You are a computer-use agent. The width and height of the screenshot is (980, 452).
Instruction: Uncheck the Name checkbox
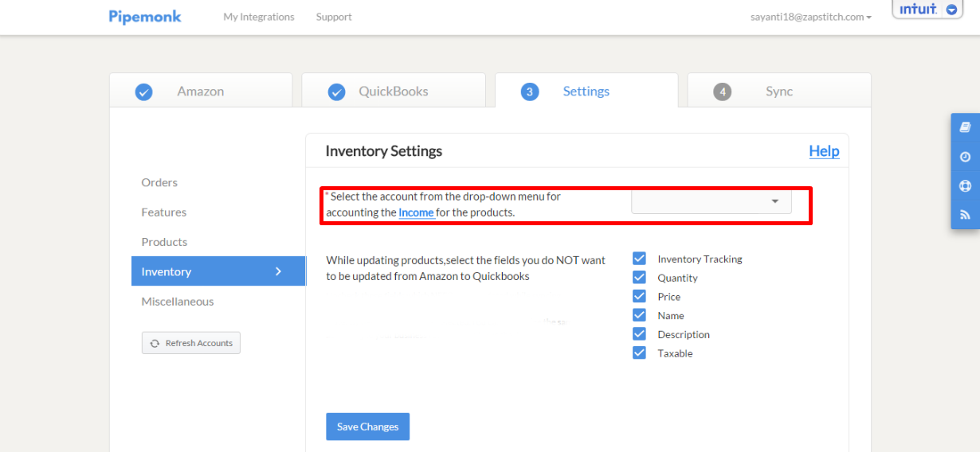click(639, 315)
